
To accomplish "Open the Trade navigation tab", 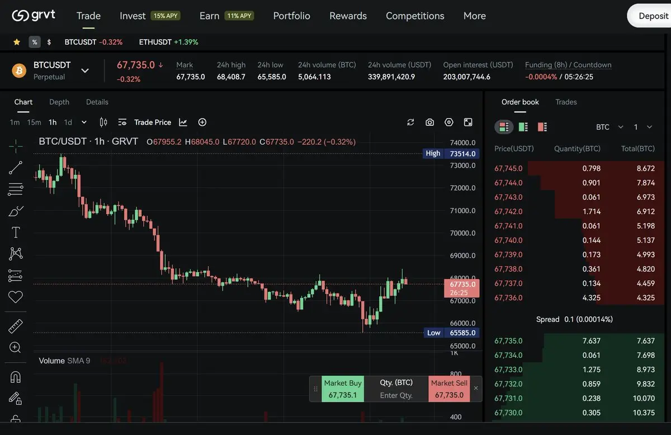I will (88, 16).
